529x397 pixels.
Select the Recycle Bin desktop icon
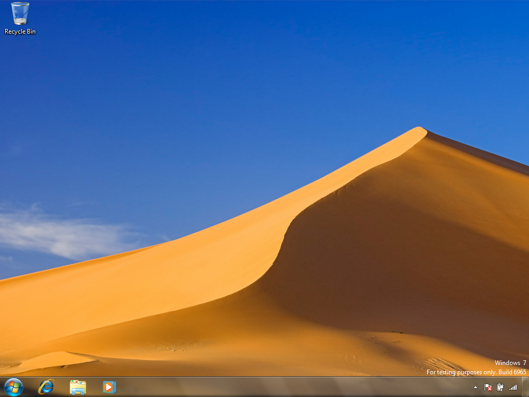click(20, 18)
